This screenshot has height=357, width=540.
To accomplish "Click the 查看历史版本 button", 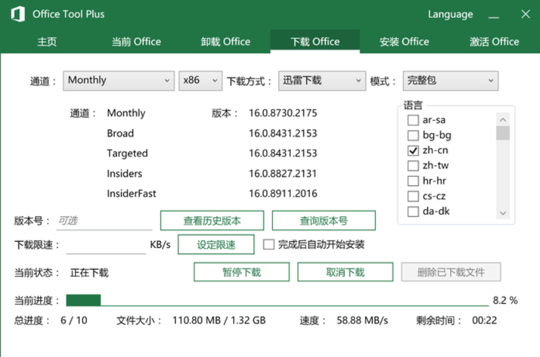I will 212,221.
